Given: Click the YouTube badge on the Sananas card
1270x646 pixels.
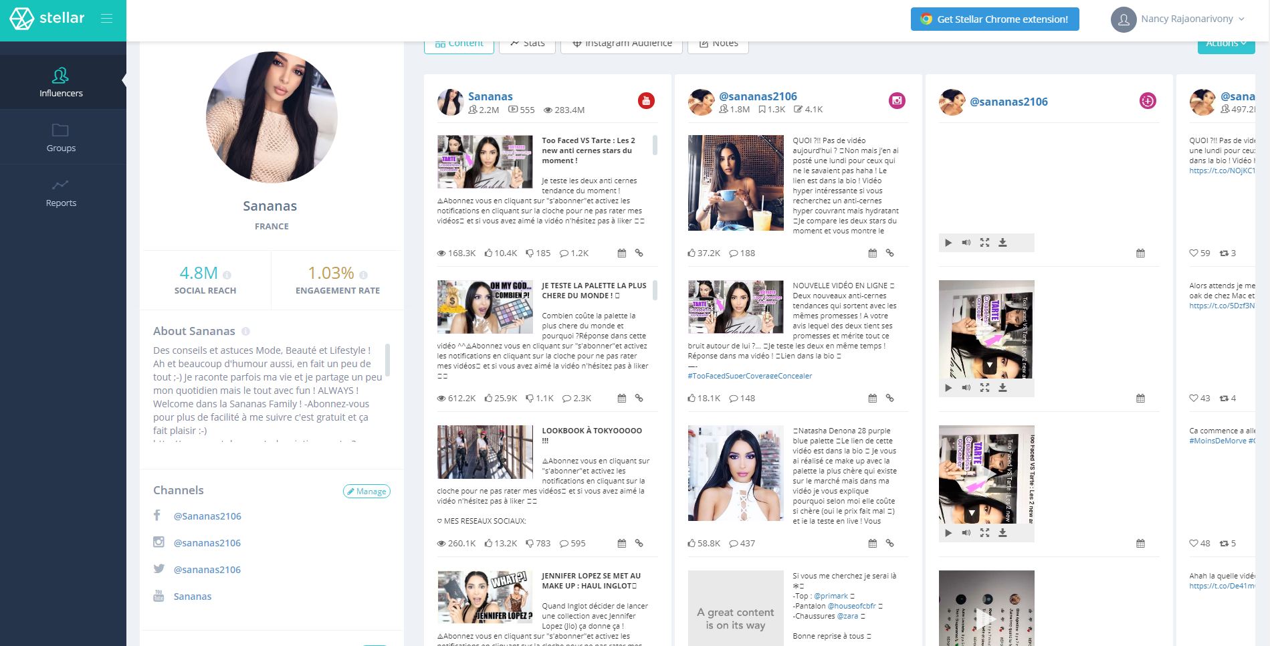Looking at the screenshot, I should 646,101.
